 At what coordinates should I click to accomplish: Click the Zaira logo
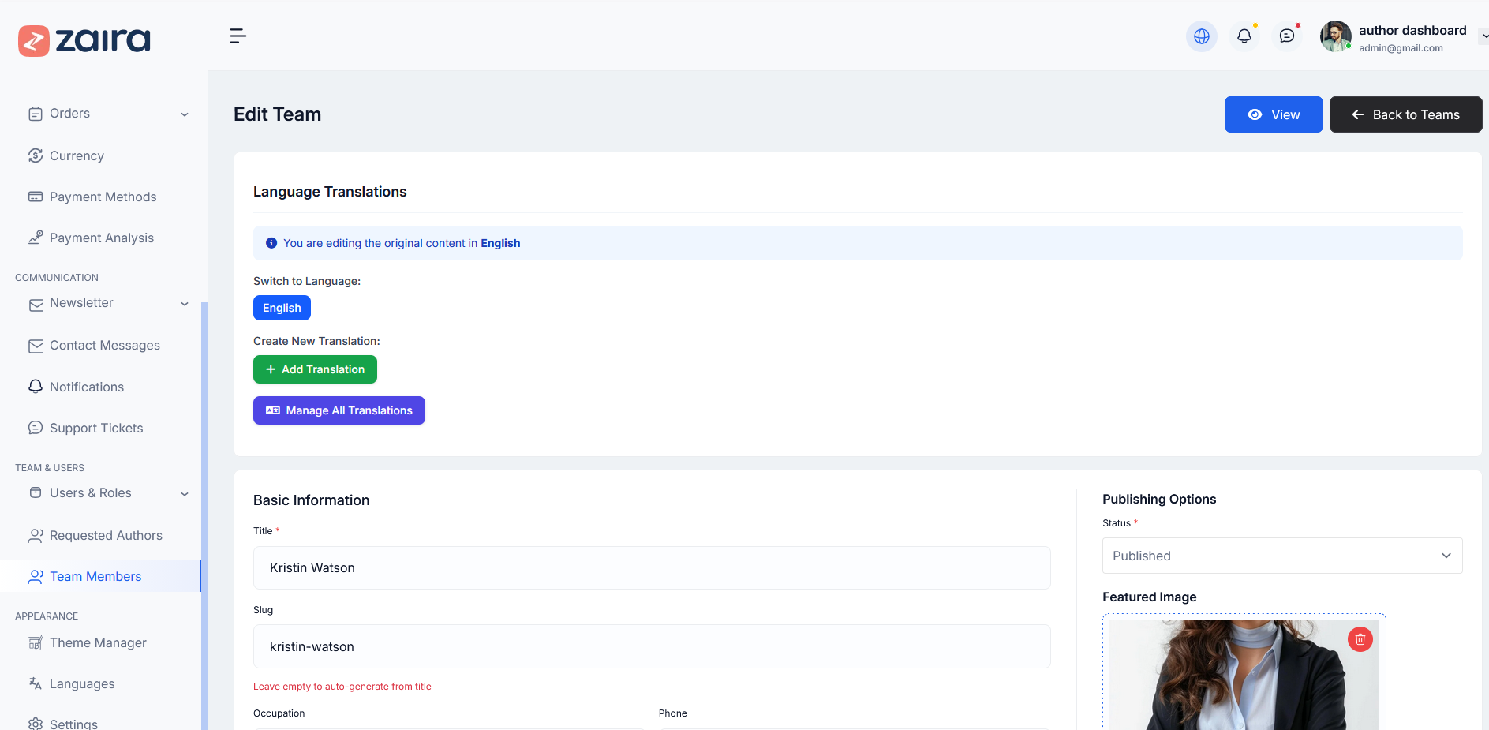84,40
